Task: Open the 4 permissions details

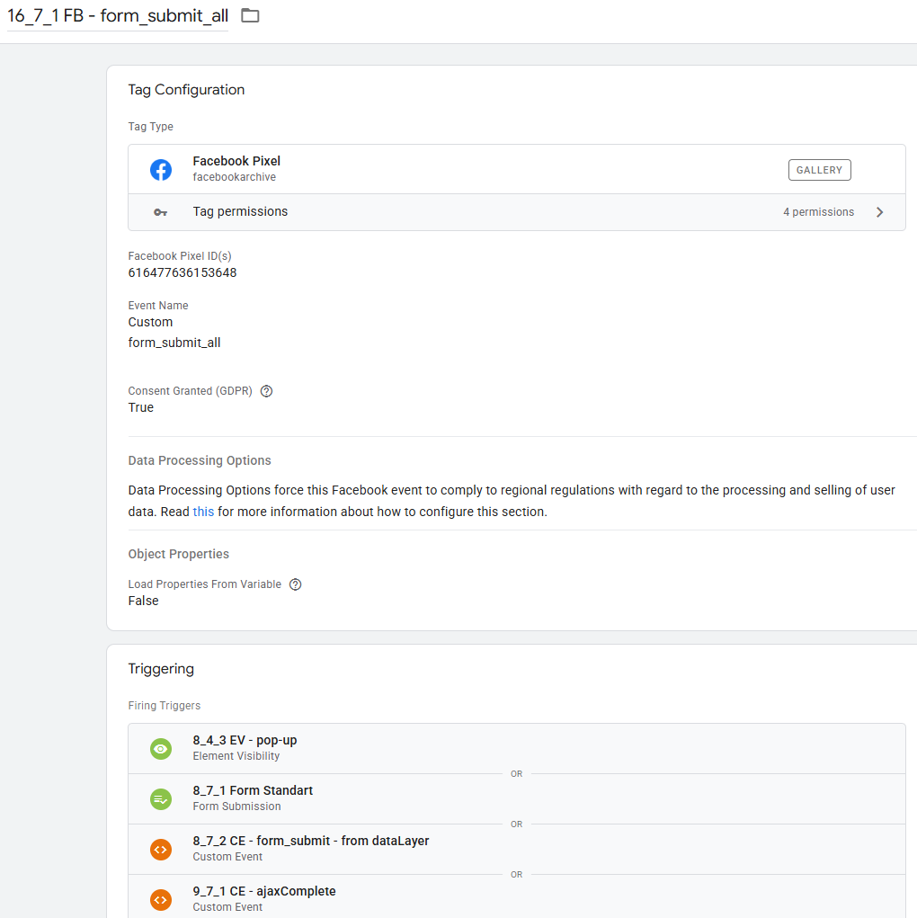Action: tap(818, 212)
